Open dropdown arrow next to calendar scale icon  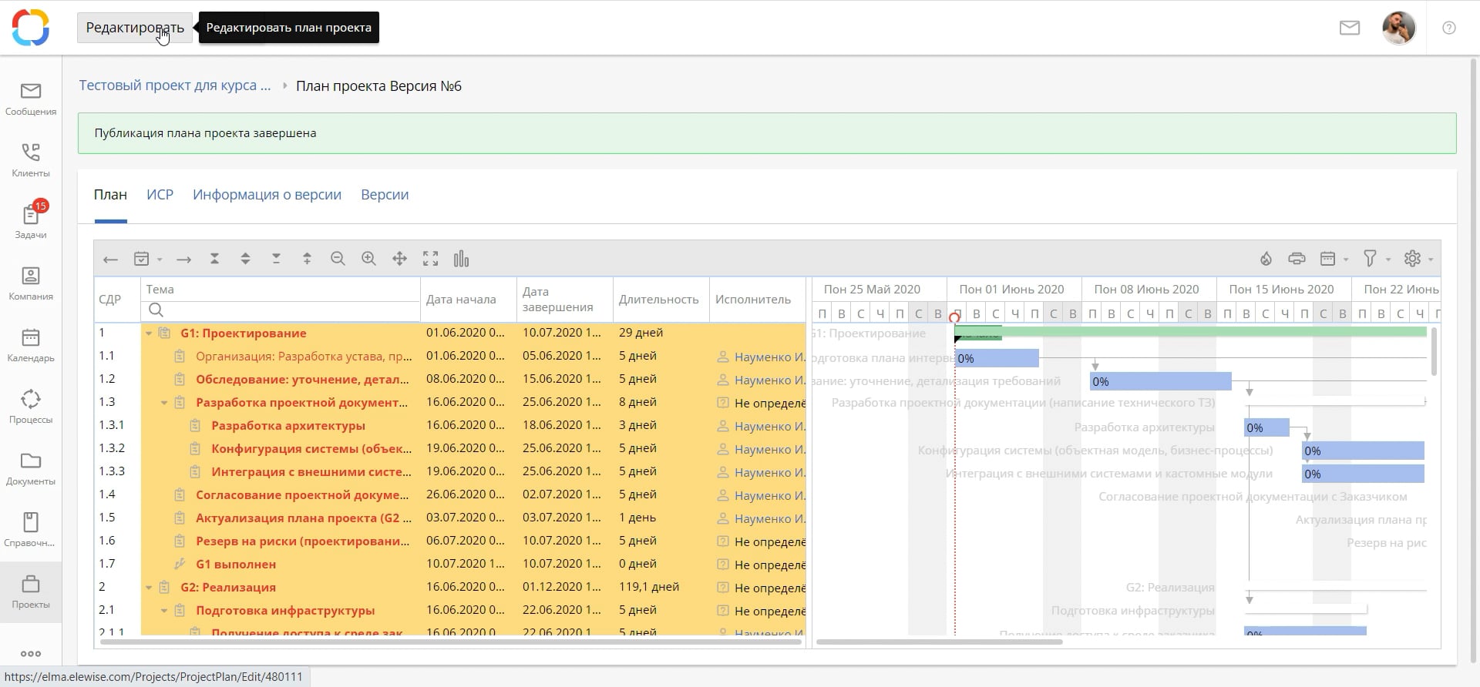tap(1346, 260)
